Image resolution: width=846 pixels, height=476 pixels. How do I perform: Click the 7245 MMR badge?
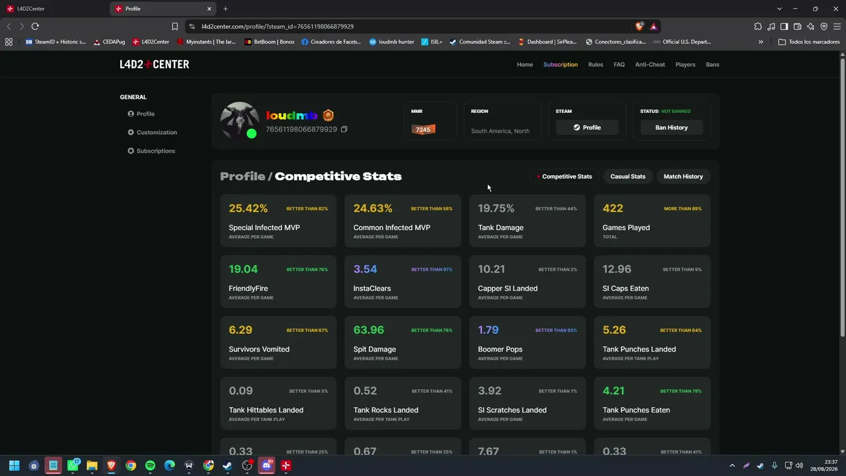[x=423, y=130]
